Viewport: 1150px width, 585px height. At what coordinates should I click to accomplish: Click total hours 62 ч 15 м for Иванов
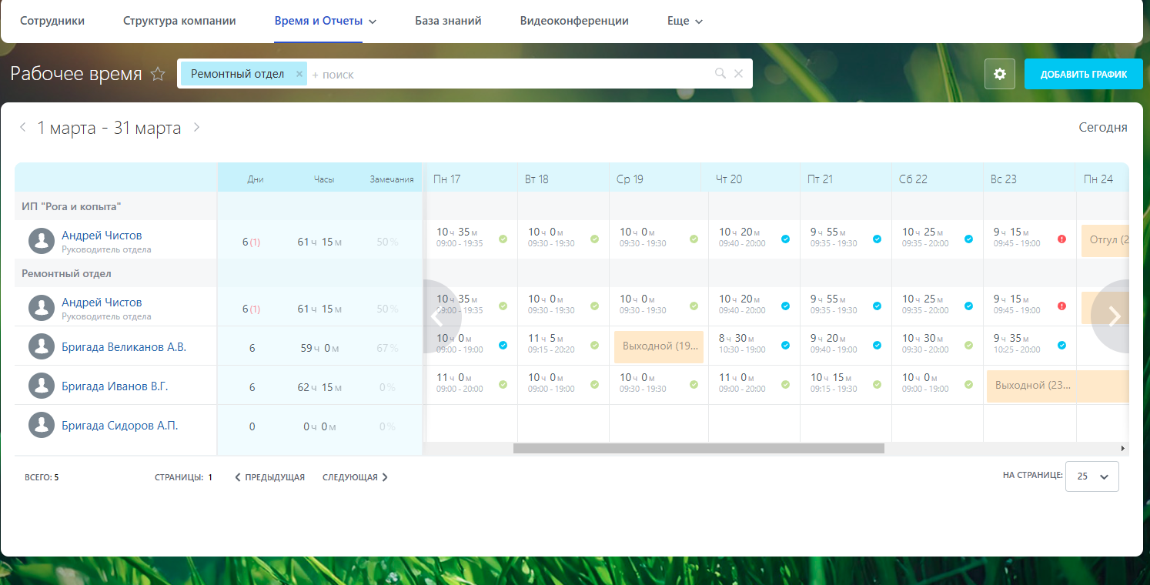tap(319, 387)
